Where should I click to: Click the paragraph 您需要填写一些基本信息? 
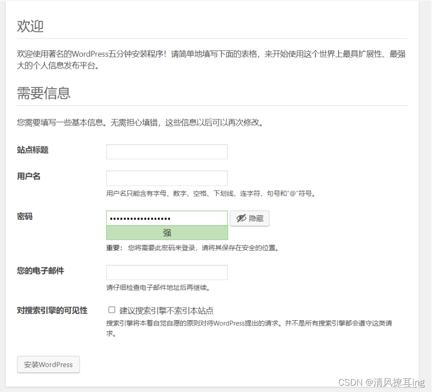[140, 122]
